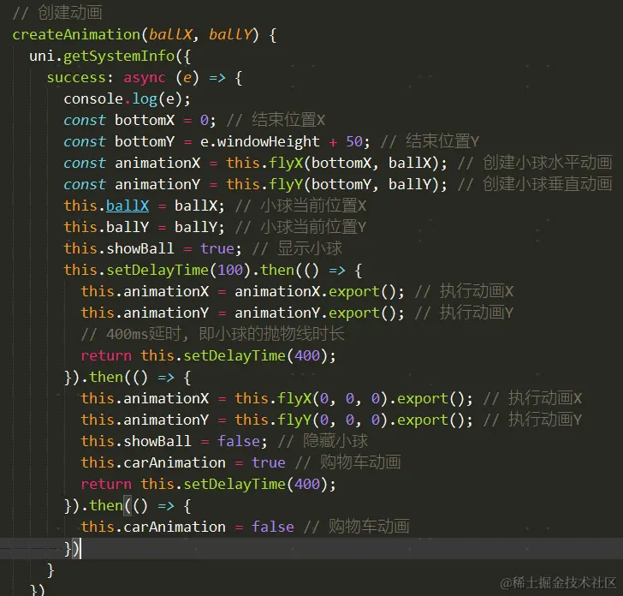Click the createAnimation function name
Screen dimensions: 623x596
coord(76,35)
